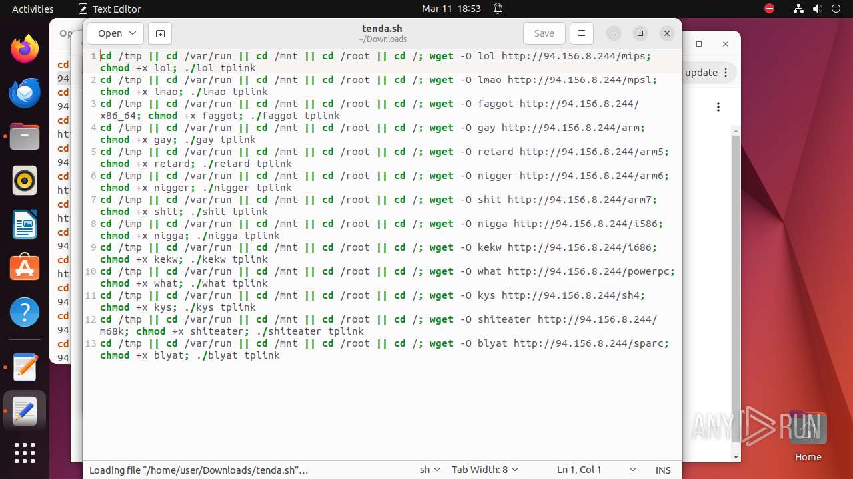853x479 pixels.
Task: Launch Rhythmbox from the dock
Action: (25, 180)
